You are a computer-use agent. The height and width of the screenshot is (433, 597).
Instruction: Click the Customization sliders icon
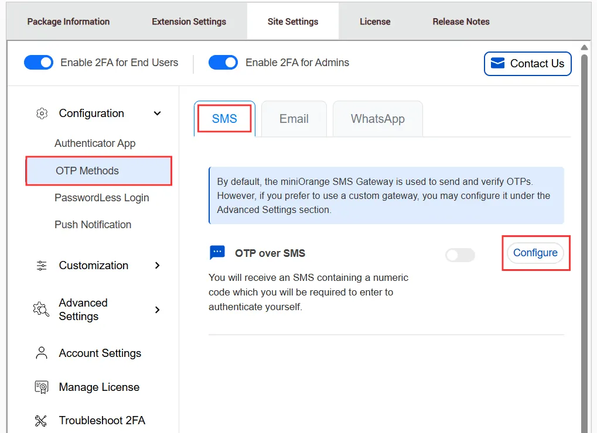tap(41, 265)
